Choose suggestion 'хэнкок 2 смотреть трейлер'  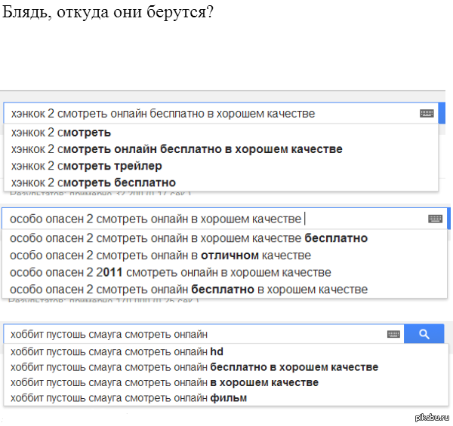tap(221, 166)
